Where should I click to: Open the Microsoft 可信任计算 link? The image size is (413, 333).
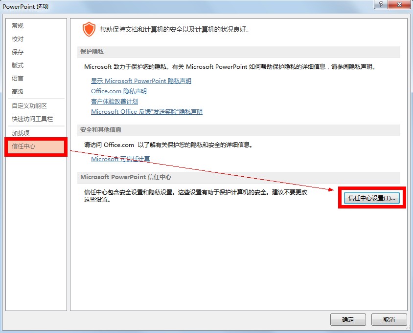click(x=120, y=159)
